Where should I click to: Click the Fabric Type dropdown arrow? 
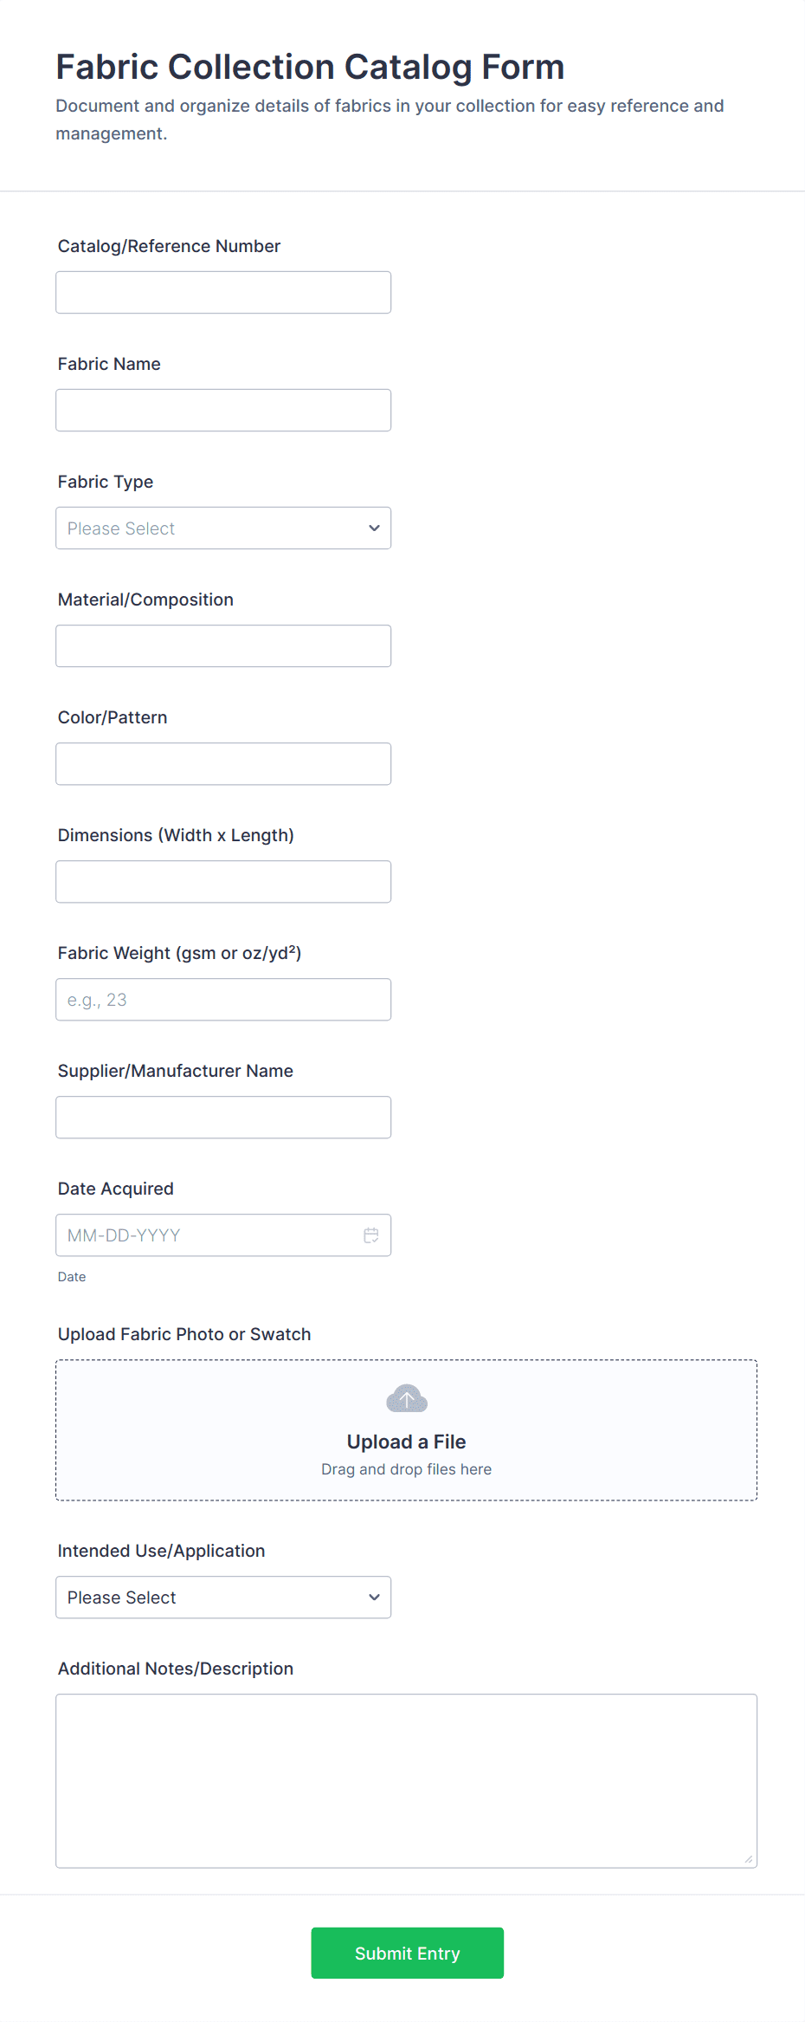374,528
